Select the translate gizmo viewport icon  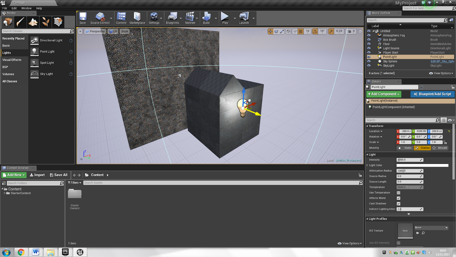click(270, 31)
